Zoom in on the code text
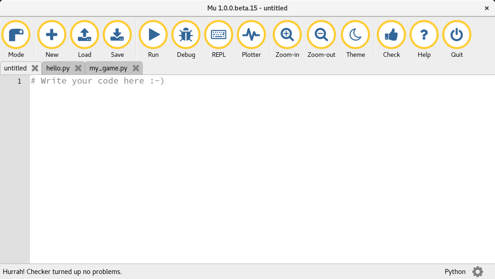This screenshot has width=495, height=279. [287, 35]
